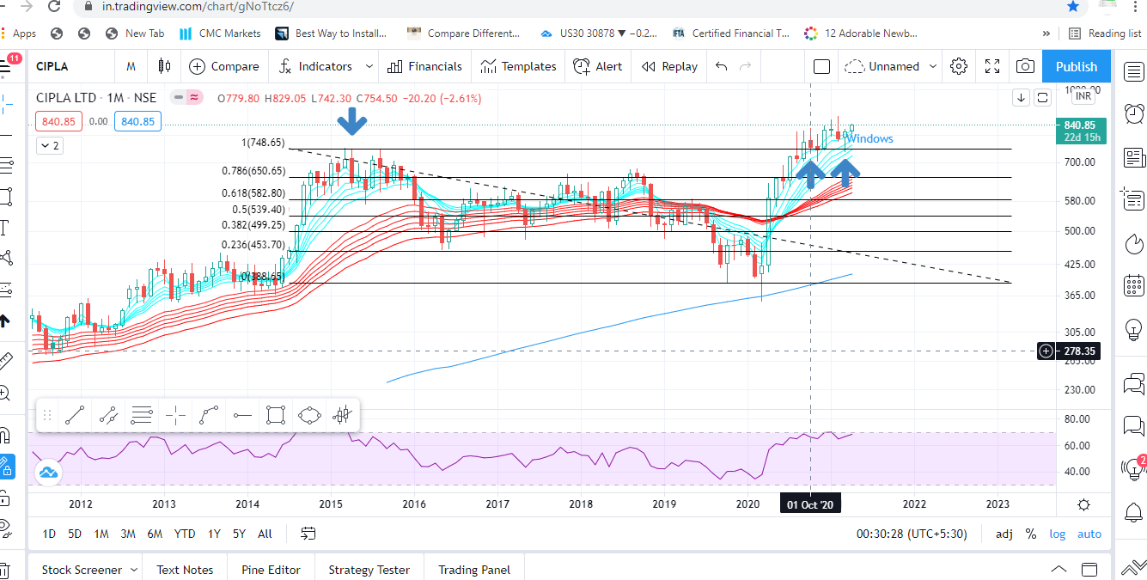Image resolution: width=1147 pixels, height=580 pixels.
Task: Toggle the magnet mode in left toolbar
Action: [x=4, y=434]
